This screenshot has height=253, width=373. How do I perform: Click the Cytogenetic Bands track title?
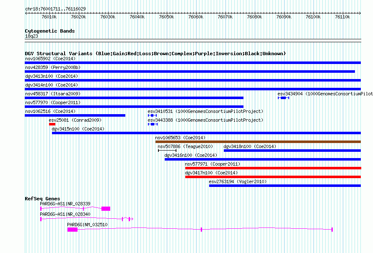point(50,31)
